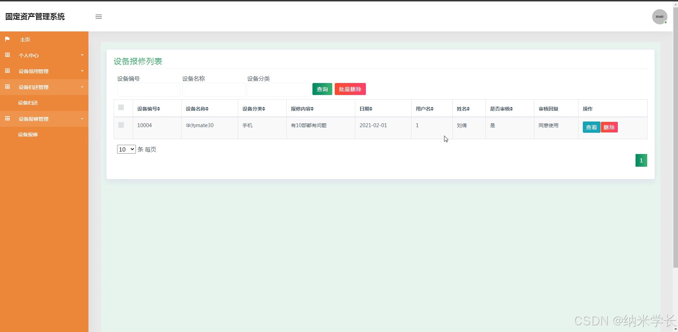Viewport: 678px width, 332px height.
Task: Sort by 报修内容 column arrow
Action: click(312, 109)
